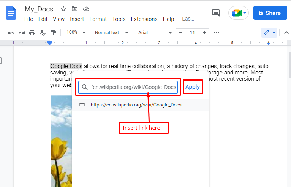Print the document
This screenshot has width=291, height=187.
point(32,33)
